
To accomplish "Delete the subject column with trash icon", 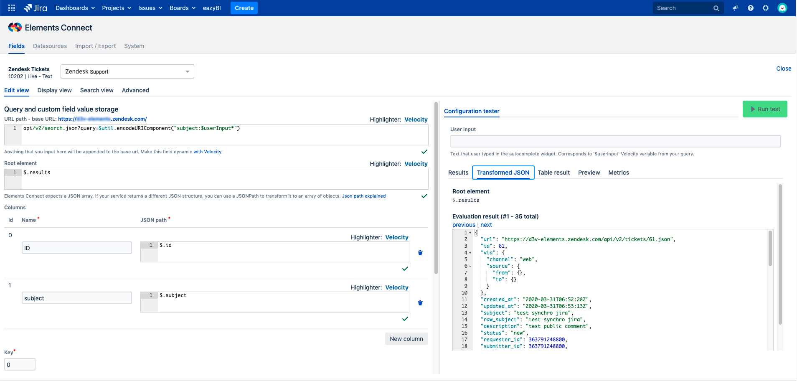I will point(420,303).
